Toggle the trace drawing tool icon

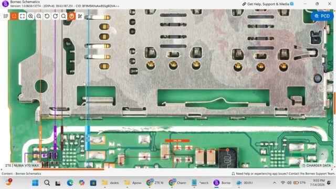(80, 16)
